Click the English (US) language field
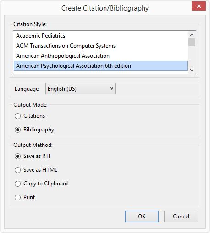Viewport: 210px width, 233px height. point(80,89)
